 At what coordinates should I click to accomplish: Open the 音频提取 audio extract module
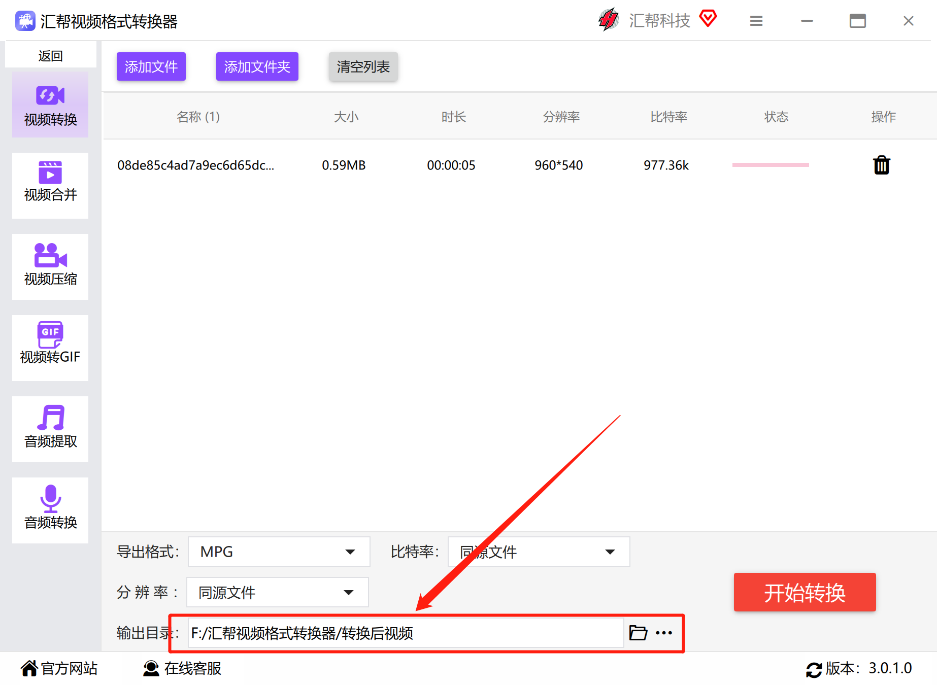pos(50,429)
